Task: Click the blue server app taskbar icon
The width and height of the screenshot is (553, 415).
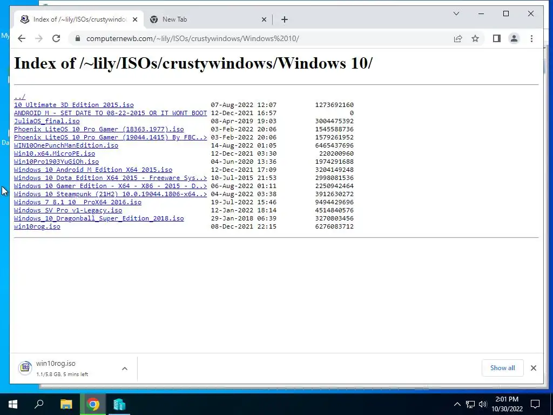Action: point(119,404)
